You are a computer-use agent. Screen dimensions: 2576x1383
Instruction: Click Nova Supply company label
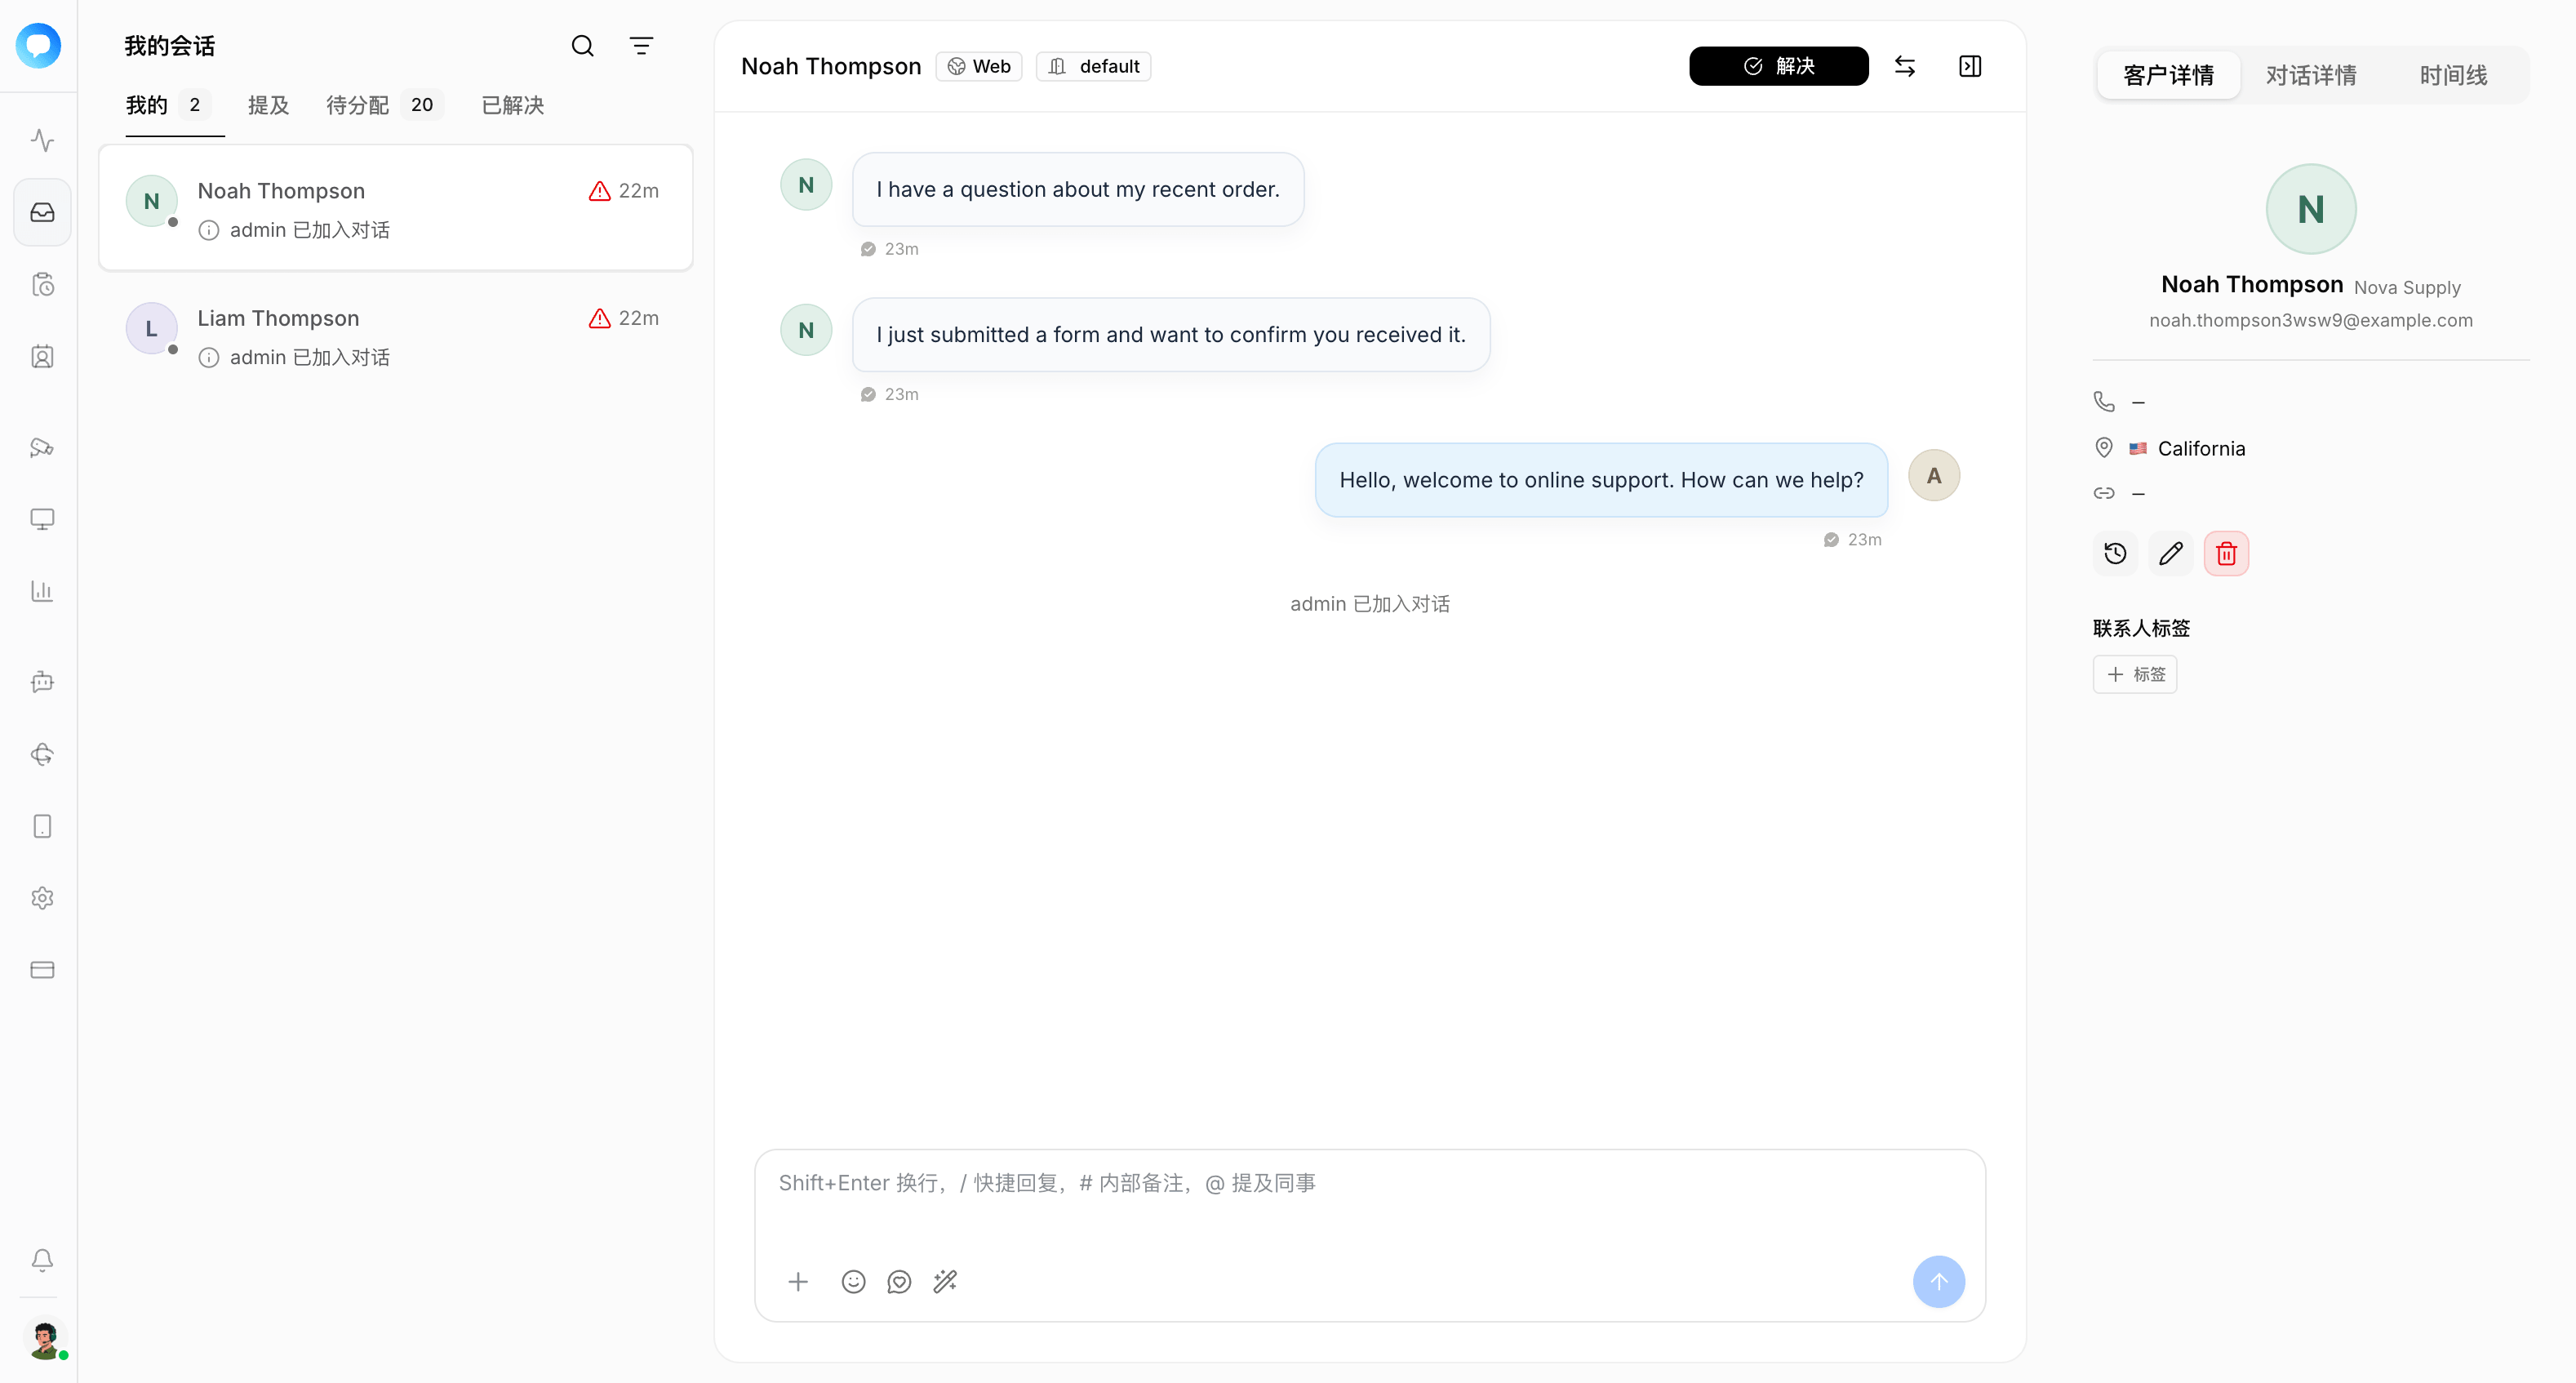[x=2406, y=287]
